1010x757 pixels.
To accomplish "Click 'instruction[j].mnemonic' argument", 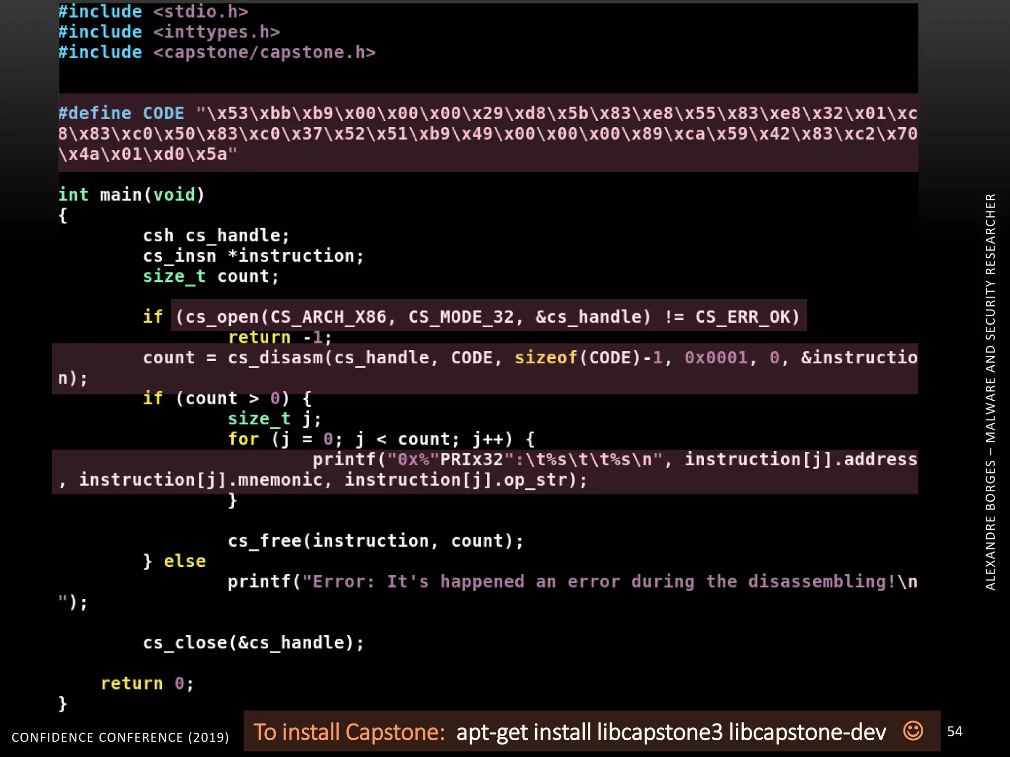I will [x=200, y=480].
